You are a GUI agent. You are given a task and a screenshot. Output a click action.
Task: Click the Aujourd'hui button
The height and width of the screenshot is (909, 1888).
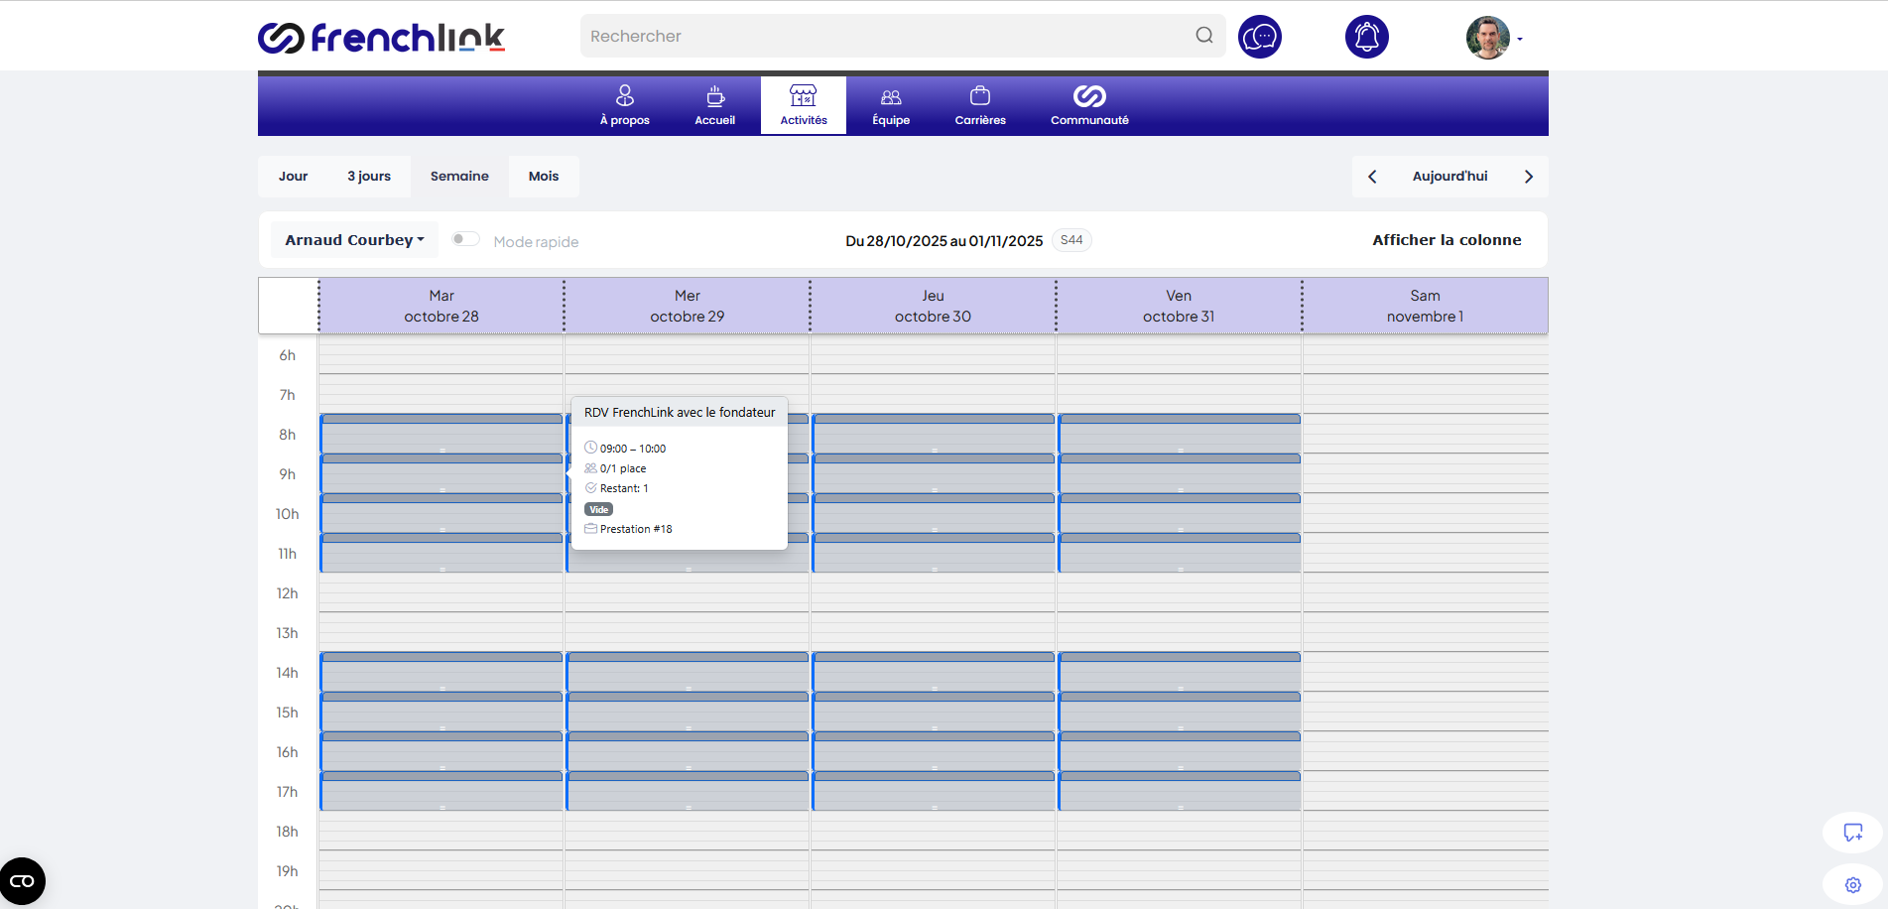pos(1449,177)
